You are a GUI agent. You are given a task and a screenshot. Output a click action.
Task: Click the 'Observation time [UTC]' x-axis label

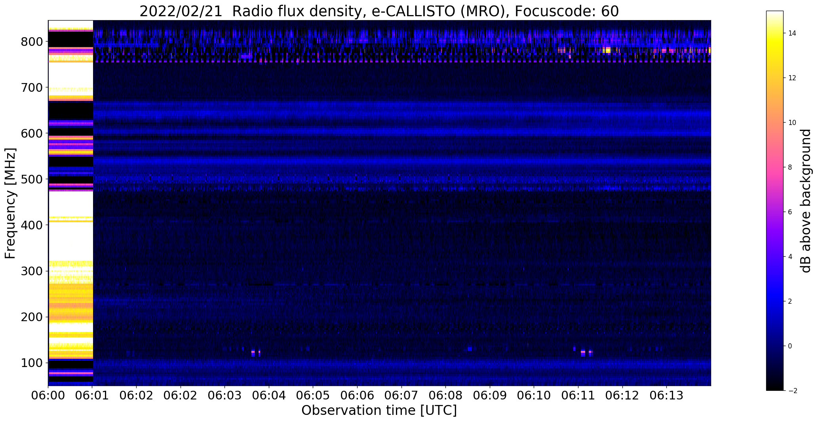pos(379,410)
